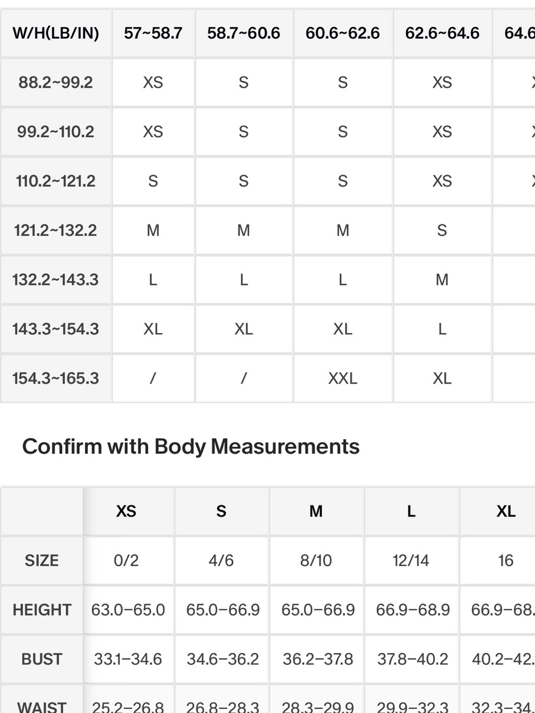
Task: Select the HEIGHT row label
Action: (x=42, y=610)
